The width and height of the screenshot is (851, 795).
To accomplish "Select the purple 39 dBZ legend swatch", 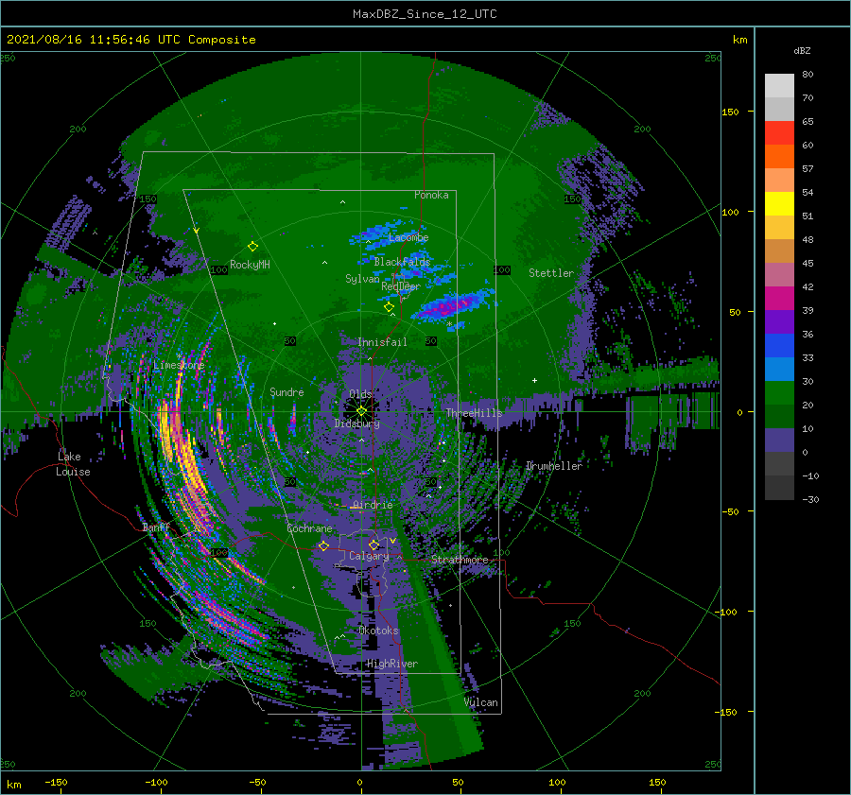I will click(779, 321).
